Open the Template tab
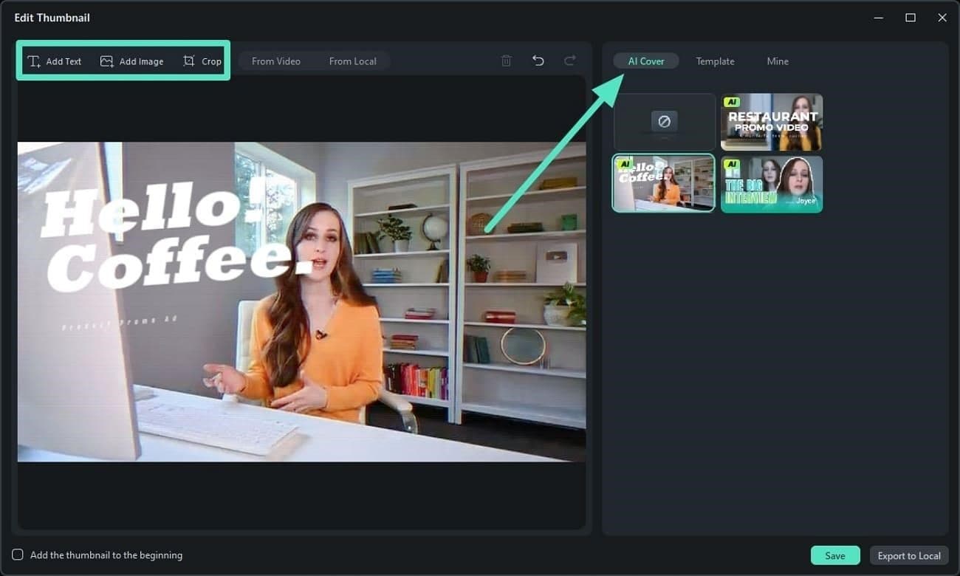This screenshot has width=960, height=576. [715, 61]
